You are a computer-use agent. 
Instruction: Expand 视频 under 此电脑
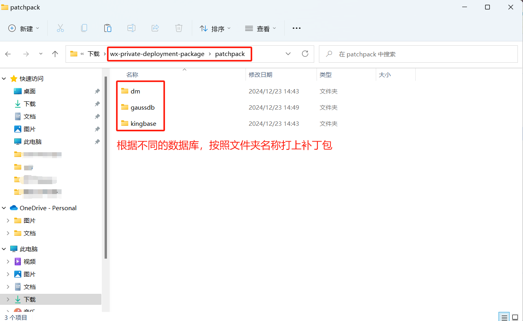tap(8, 261)
